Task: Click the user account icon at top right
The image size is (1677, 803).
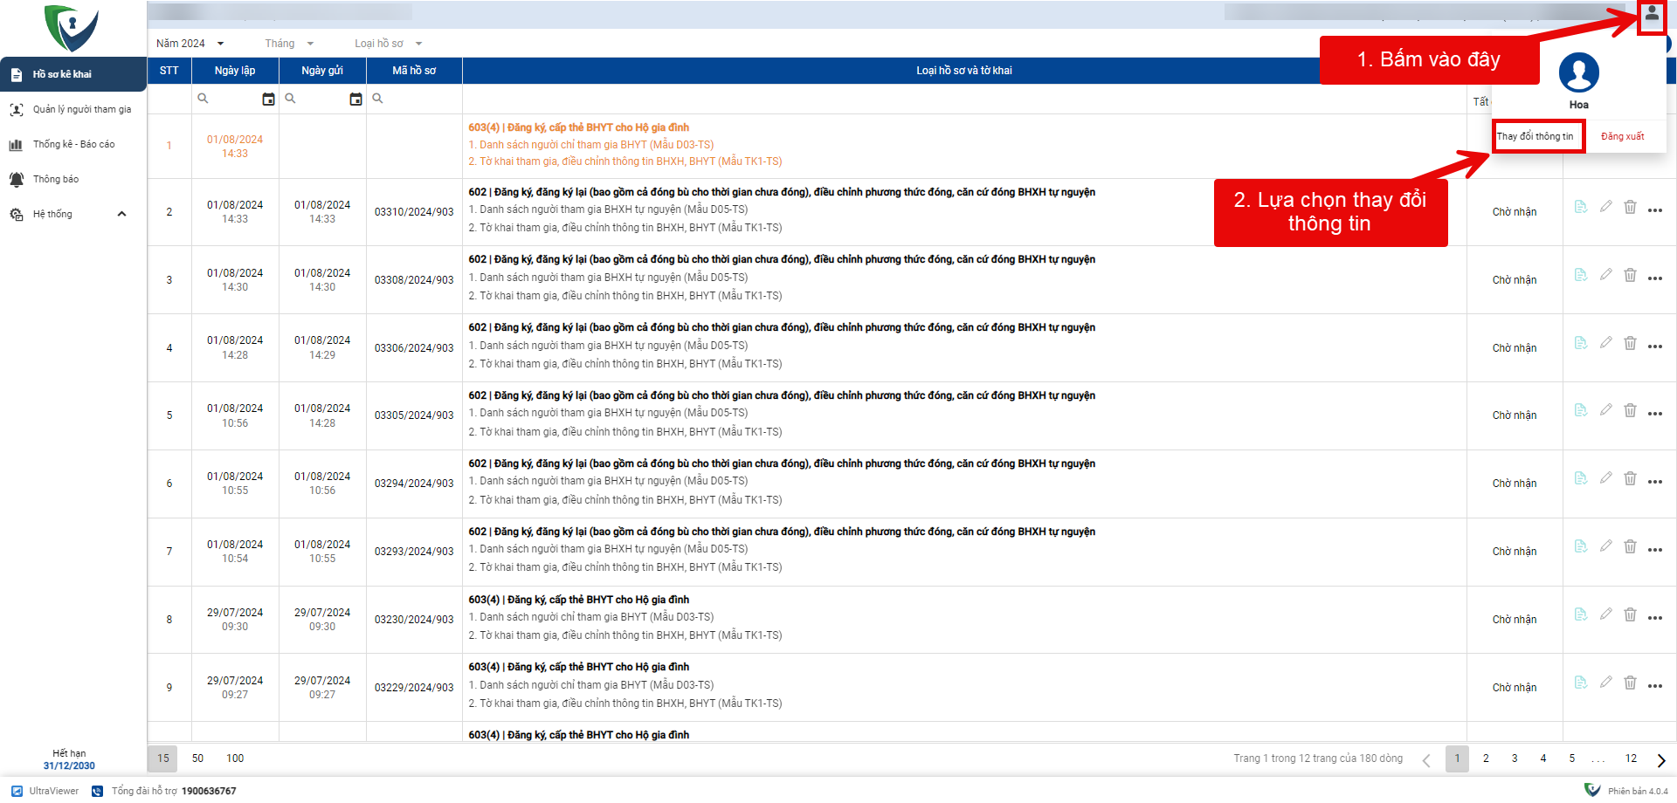Action: tap(1651, 15)
